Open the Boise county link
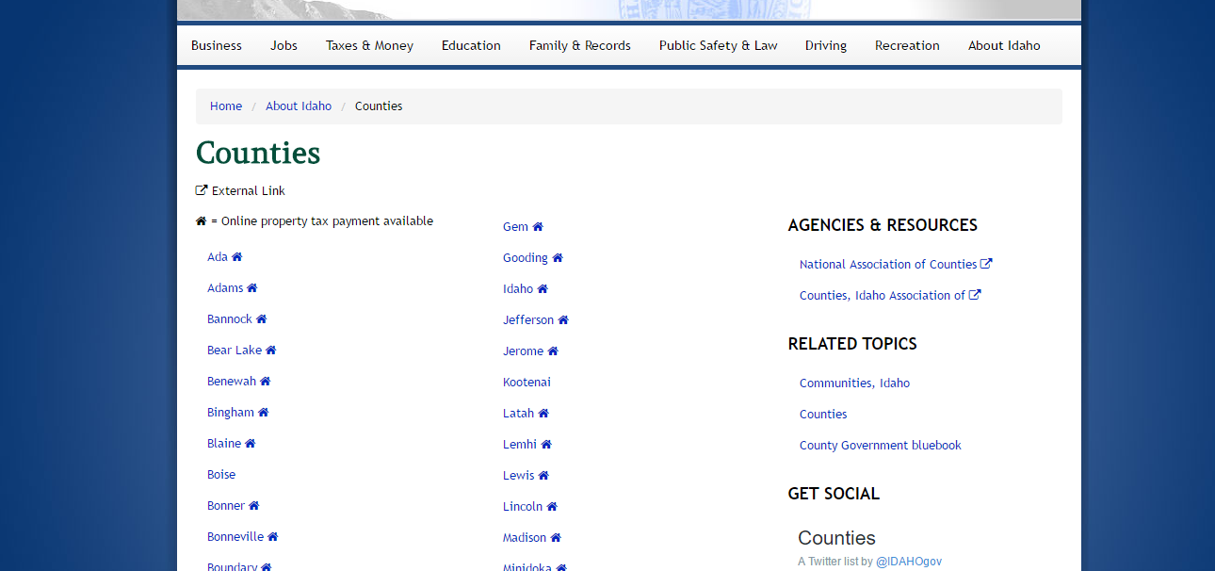 pos(221,475)
